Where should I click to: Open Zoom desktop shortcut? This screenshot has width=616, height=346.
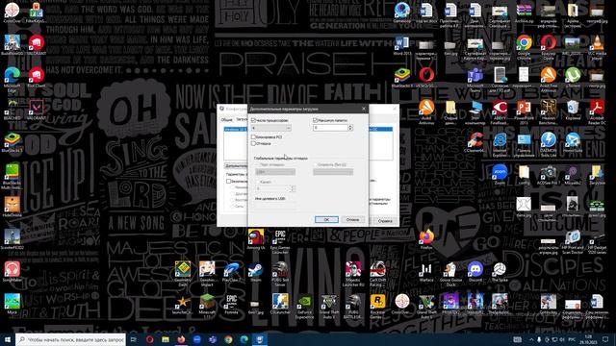point(500,173)
